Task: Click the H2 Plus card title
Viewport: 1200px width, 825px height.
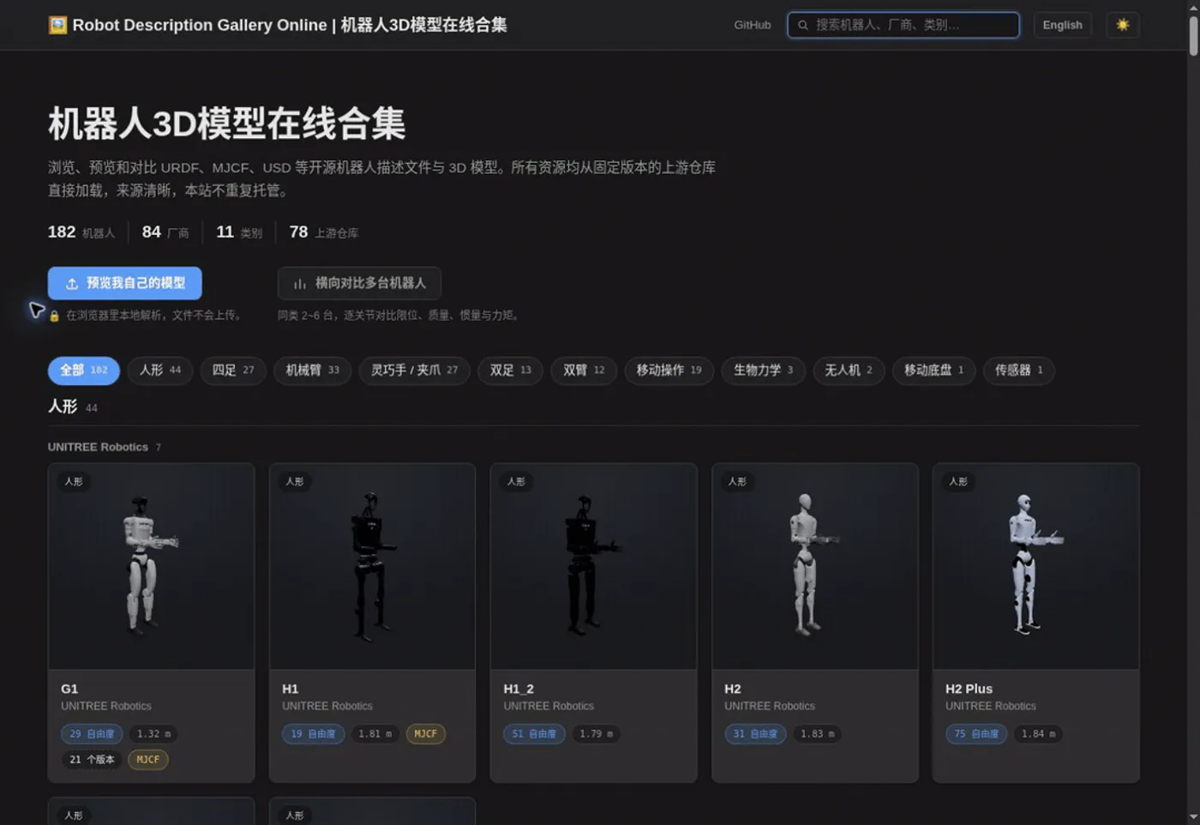Action: point(969,689)
